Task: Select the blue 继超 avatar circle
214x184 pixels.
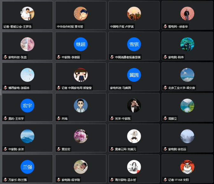Action: coord(81,44)
